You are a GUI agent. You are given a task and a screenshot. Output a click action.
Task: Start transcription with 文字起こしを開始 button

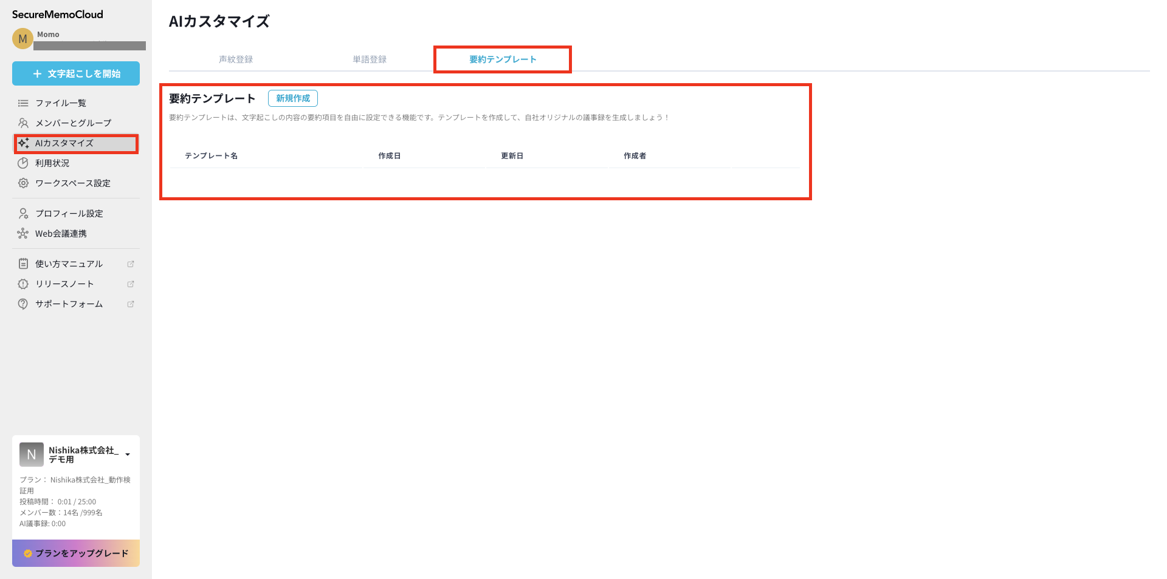[76, 73]
